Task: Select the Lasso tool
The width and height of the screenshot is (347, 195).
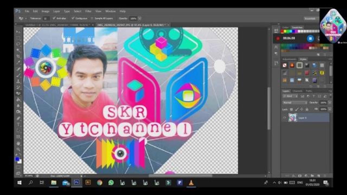Action: [x=18, y=44]
